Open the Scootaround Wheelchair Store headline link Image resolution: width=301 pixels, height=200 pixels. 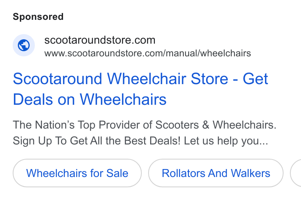140,89
